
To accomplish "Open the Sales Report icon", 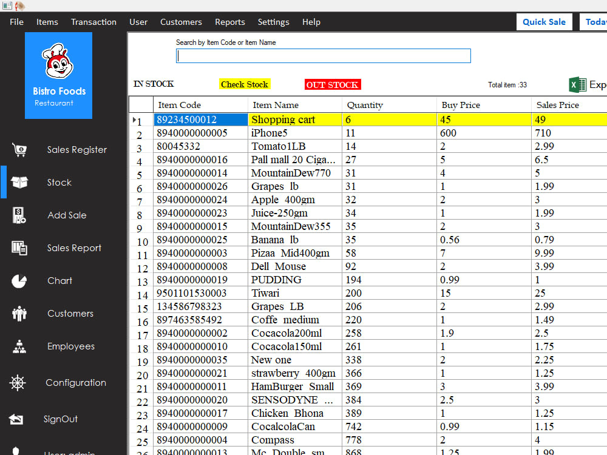I will pyautogui.click(x=19, y=248).
